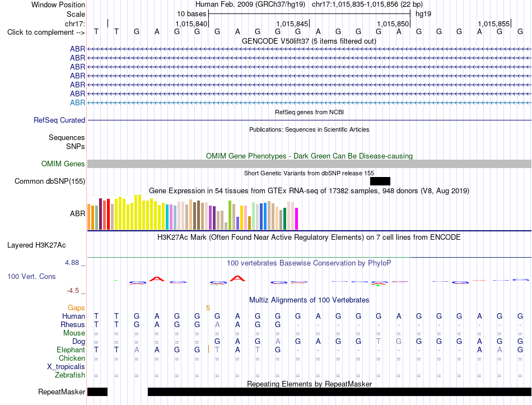
Task: Open Repeating Elements by RepeatMasker title
Action: 309,384
